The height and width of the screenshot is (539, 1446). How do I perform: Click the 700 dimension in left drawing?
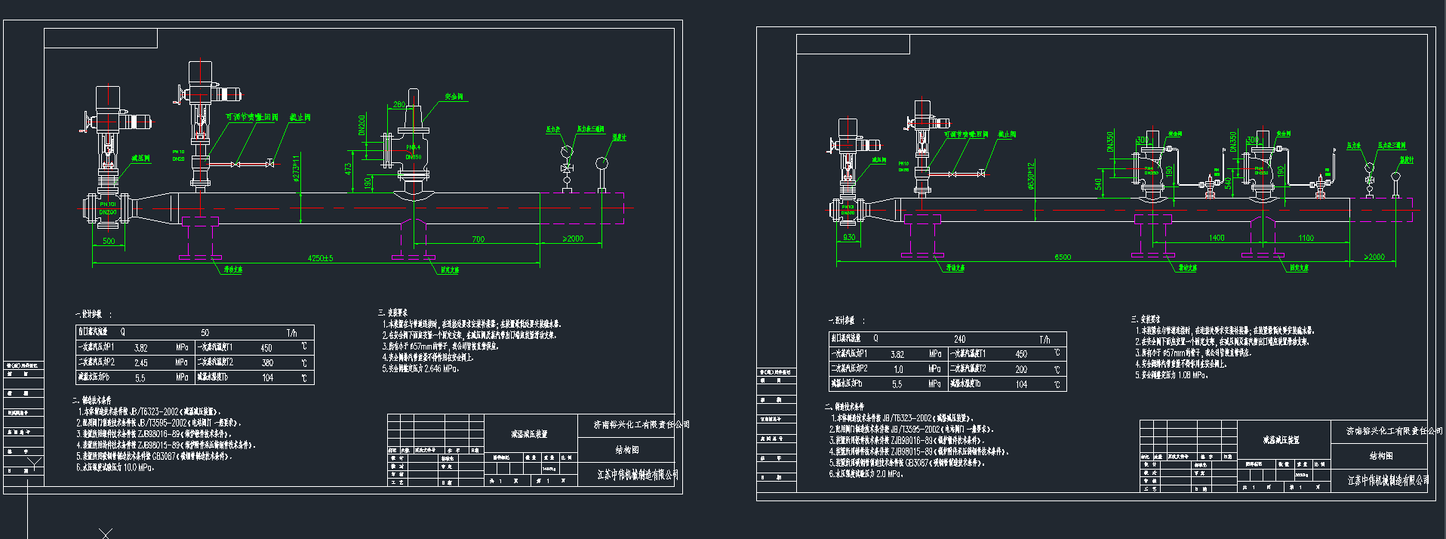pos(478,239)
